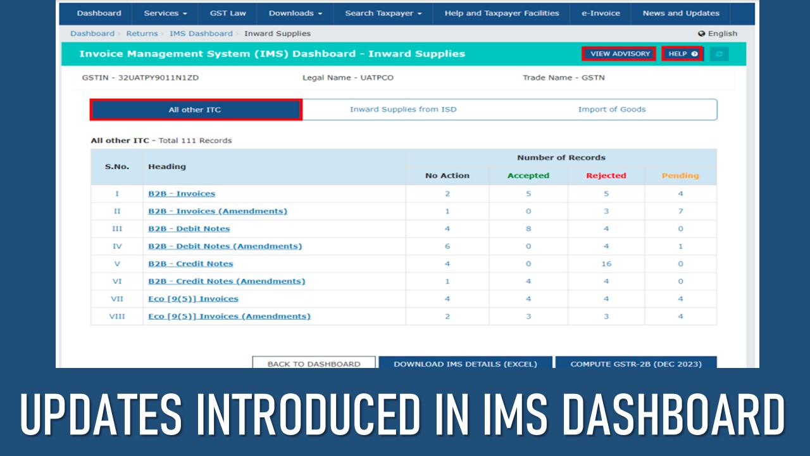This screenshot has height=456, width=810.
Task: Expand the Search Taxpayer dropdown
Action: pos(383,13)
